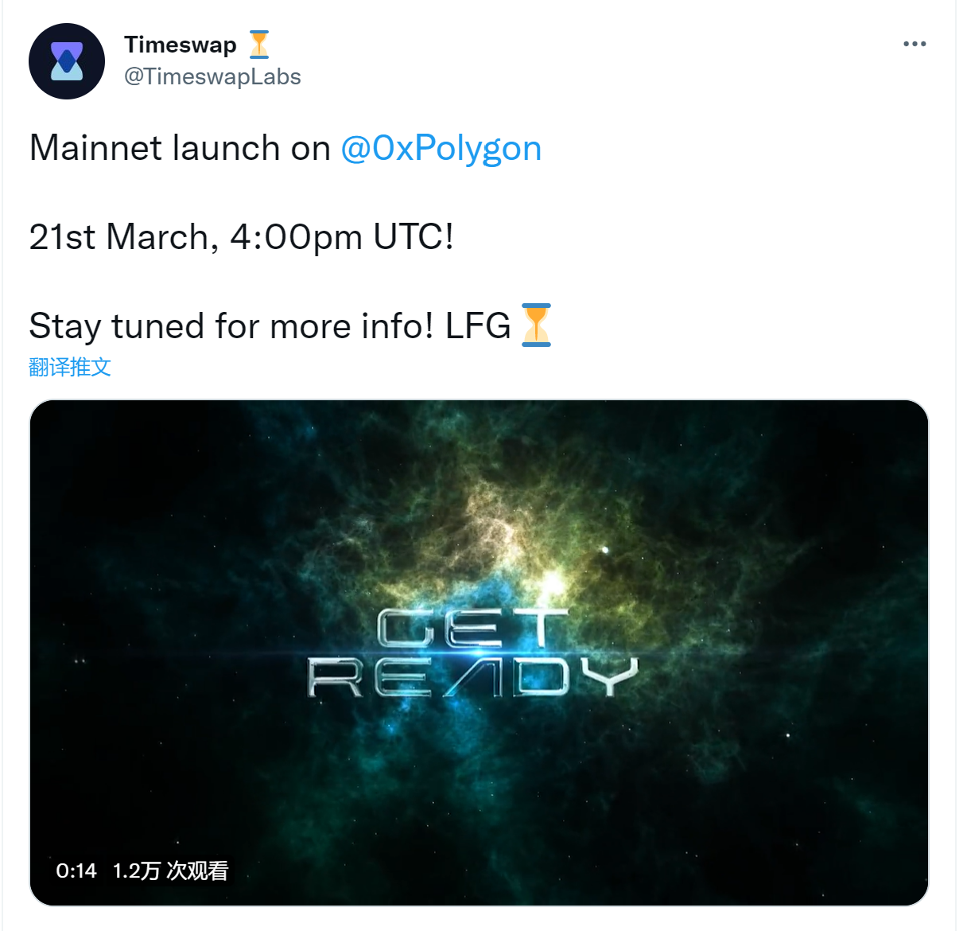Viewport: 967px width, 931px height.
Task: Click the bright white star in the video
Action: coord(605,550)
